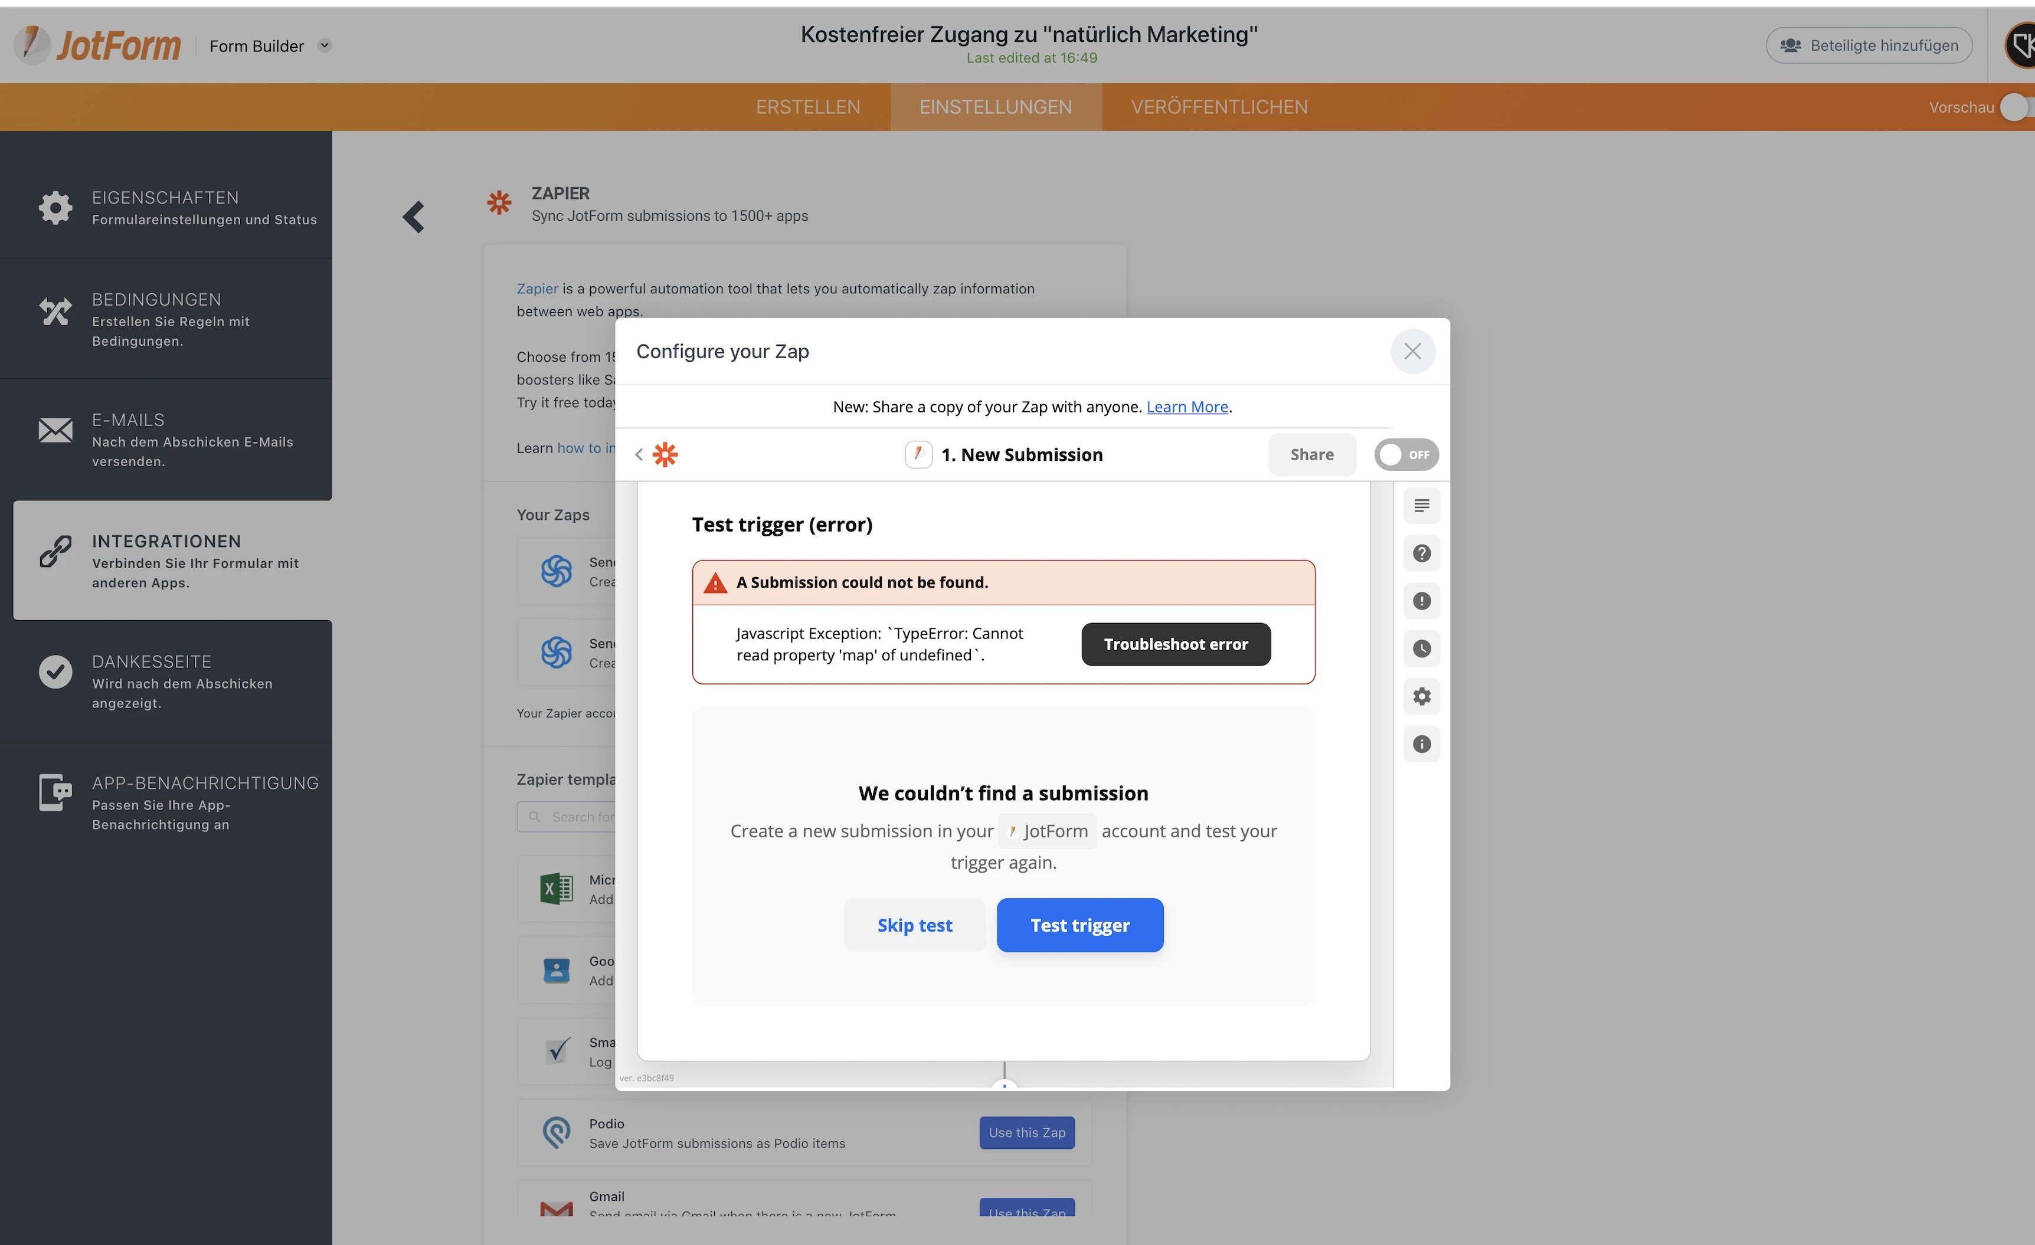Open Zap notes panel in Zapier modal
The image size is (2035, 1245).
tap(1421, 505)
